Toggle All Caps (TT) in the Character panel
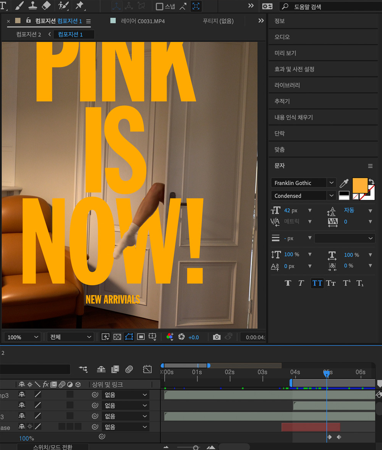 pos(317,283)
